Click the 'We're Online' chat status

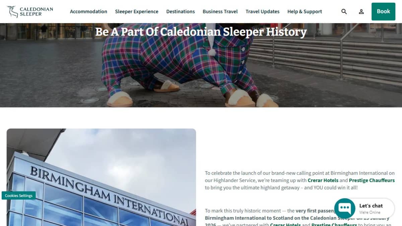[370, 212]
